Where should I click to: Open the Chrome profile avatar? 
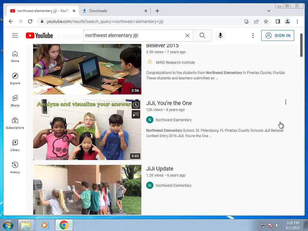tap(287, 21)
